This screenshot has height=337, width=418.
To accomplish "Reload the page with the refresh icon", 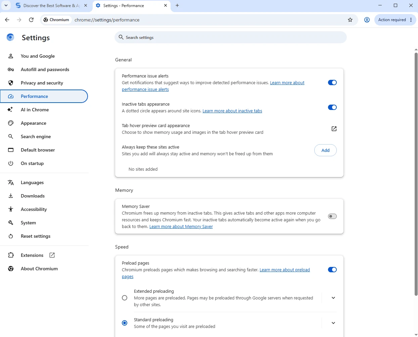I will pyautogui.click(x=31, y=20).
